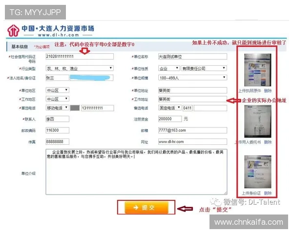293x234 pixels.
Task: Click the 单位地址 input field
Action: [192, 90]
